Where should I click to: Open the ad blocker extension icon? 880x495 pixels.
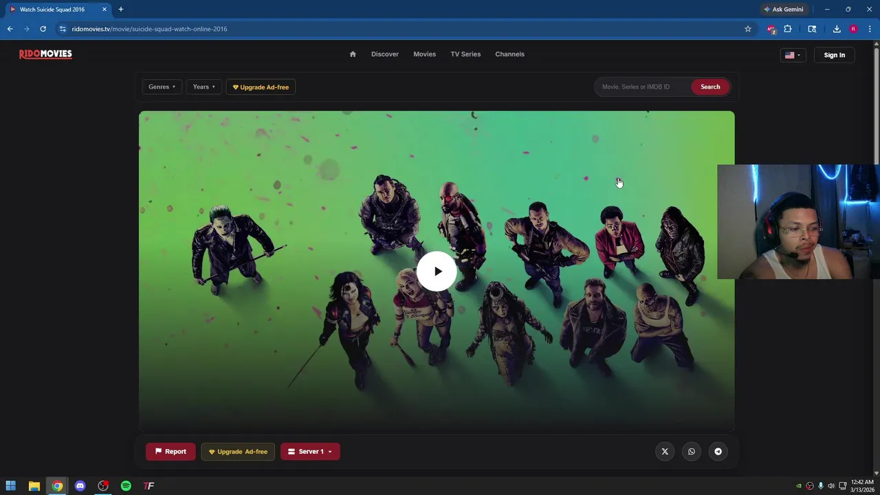(771, 29)
